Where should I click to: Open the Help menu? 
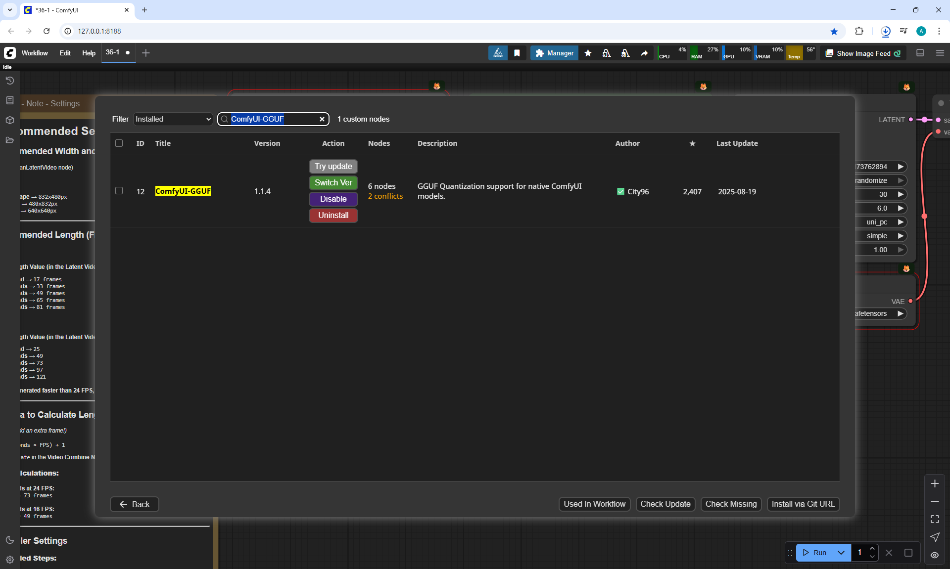(x=89, y=53)
